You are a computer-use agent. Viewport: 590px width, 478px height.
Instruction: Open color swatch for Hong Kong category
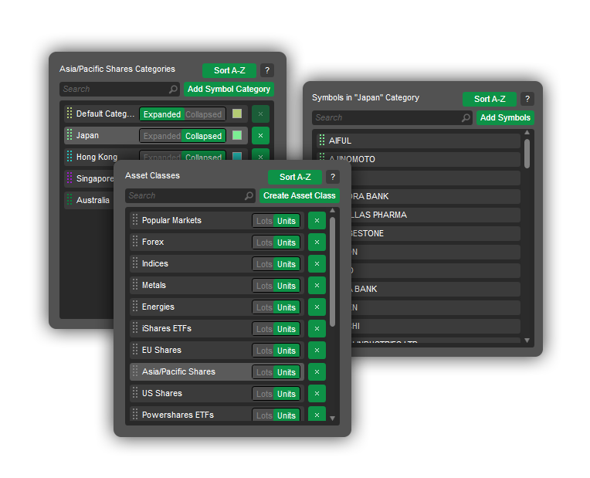click(237, 156)
